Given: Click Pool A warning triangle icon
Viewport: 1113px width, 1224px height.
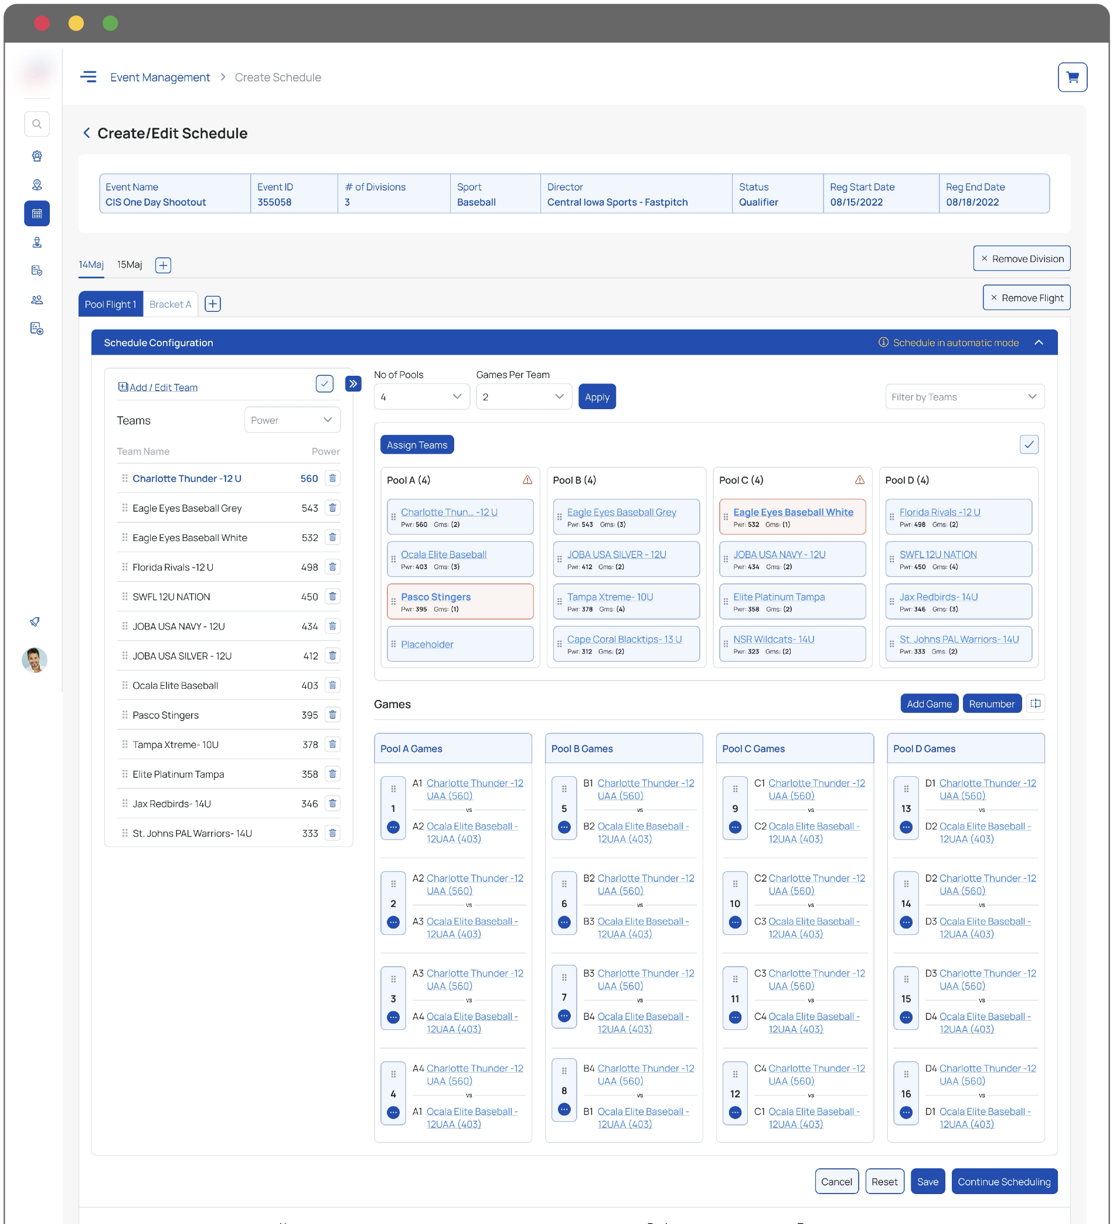Looking at the screenshot, I should point(527,480).
